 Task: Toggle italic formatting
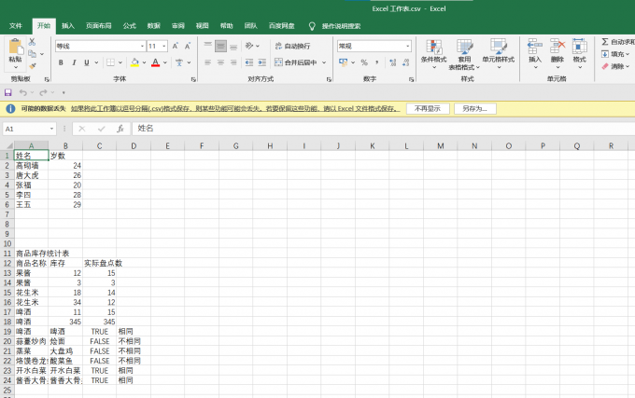pyautogui.click(x=74, y=62)
